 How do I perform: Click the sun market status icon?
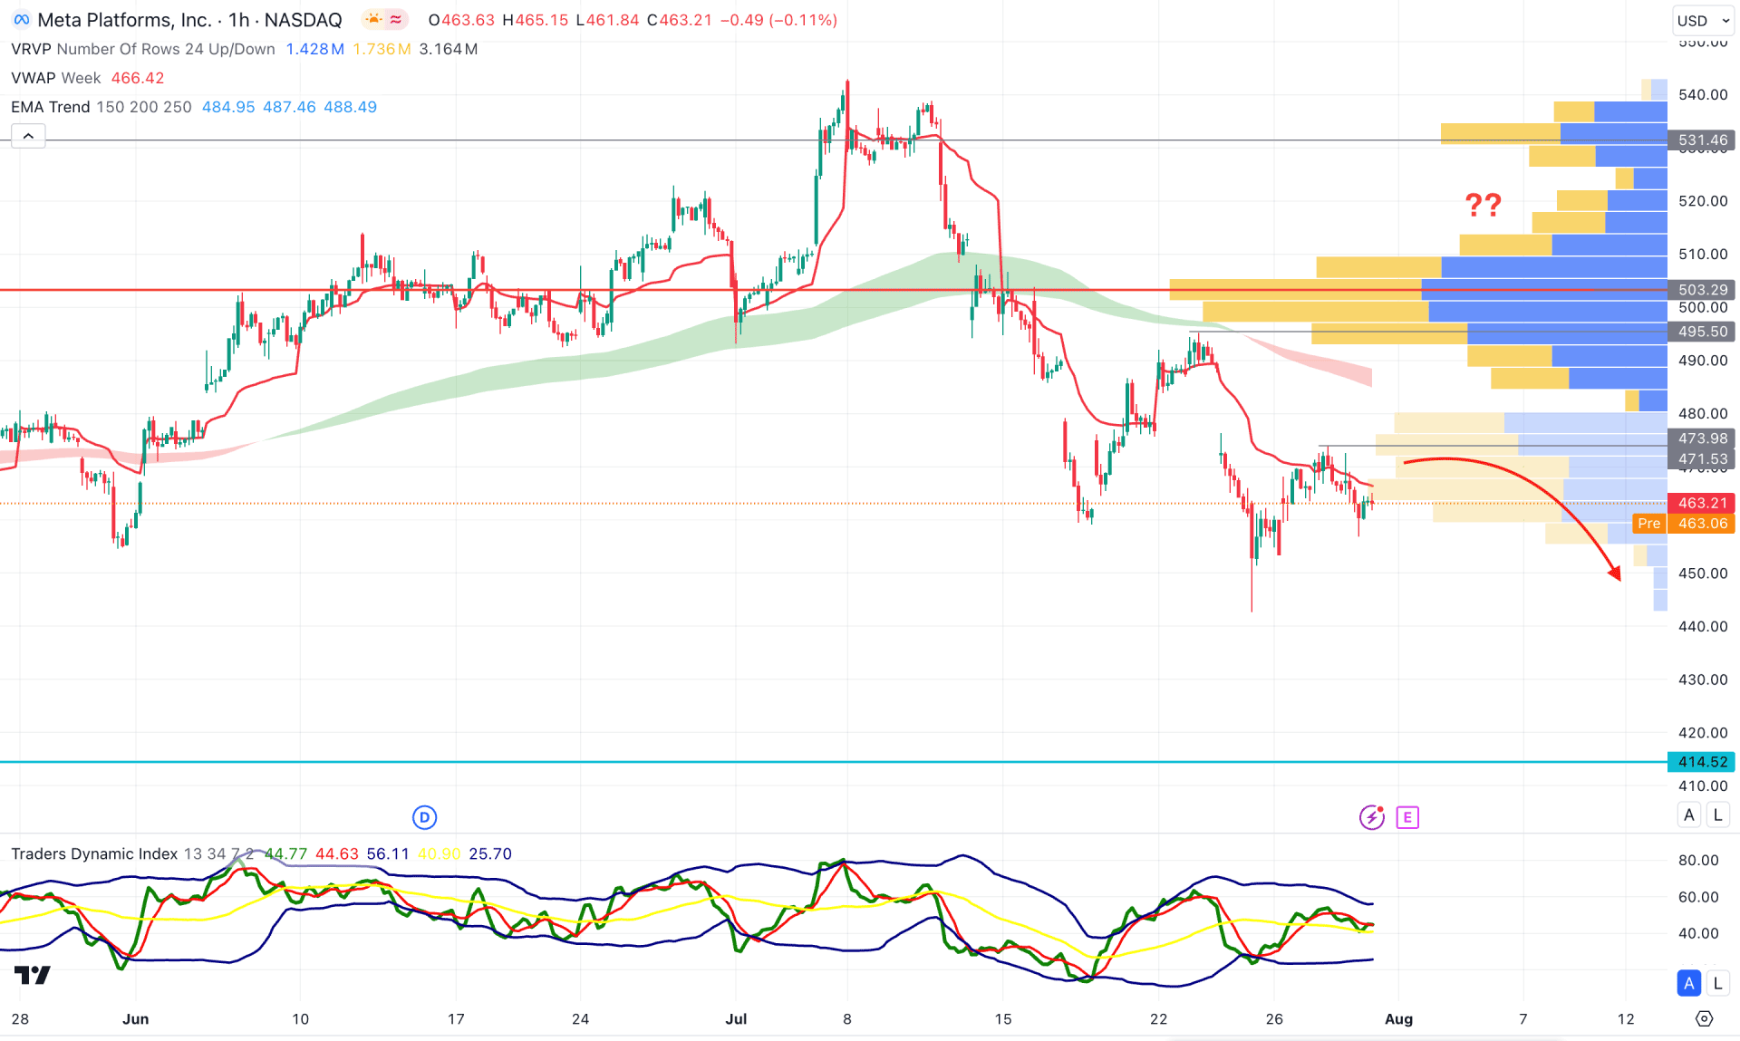(373, 20)
